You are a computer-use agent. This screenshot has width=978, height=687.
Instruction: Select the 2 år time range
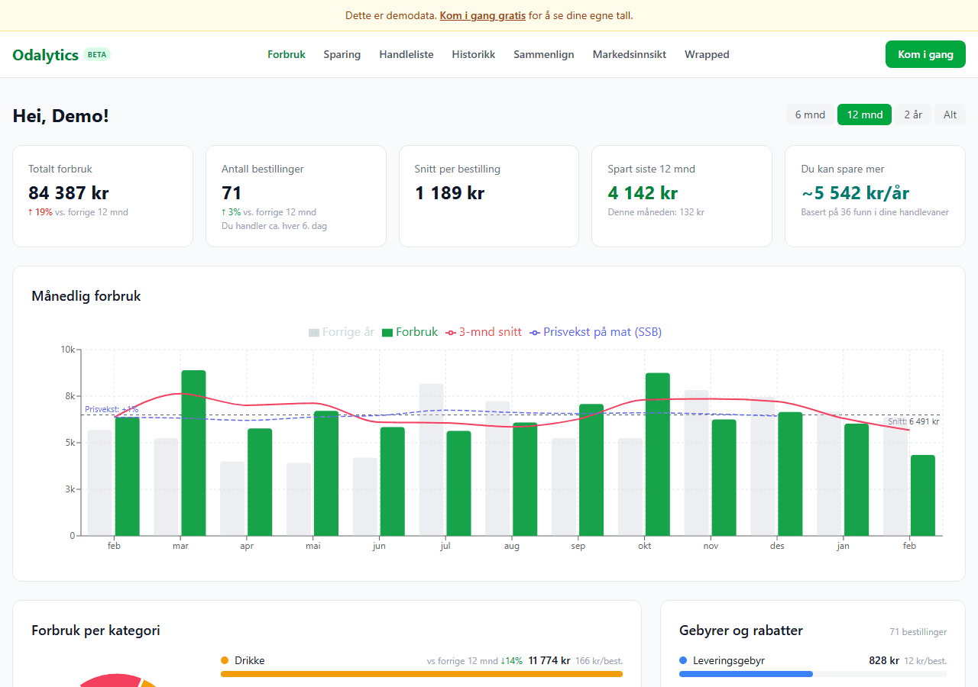click(x=913, y=114)
